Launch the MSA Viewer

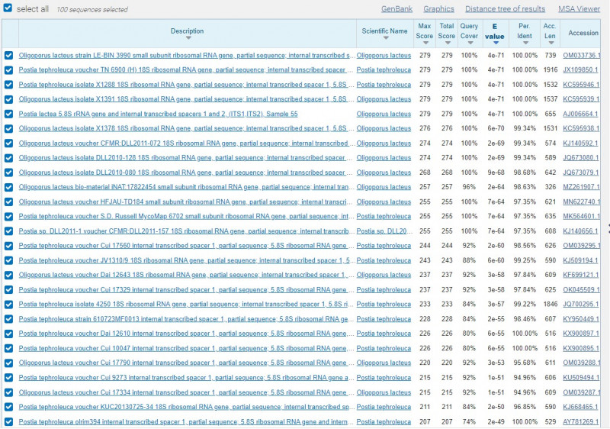[579, 9]
